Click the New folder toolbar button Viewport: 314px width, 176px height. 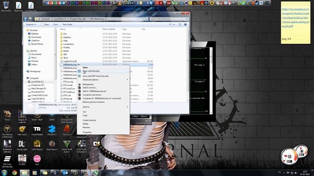(x=68, y=24)
